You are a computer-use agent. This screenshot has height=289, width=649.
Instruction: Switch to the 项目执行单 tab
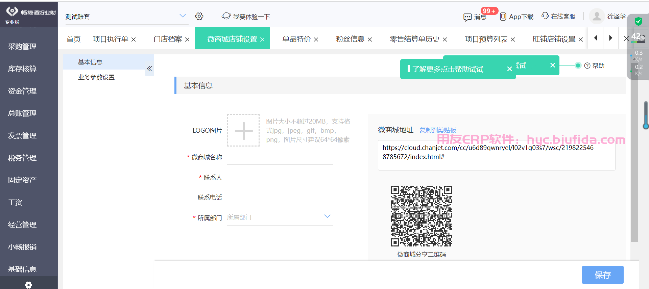point(111,39)
